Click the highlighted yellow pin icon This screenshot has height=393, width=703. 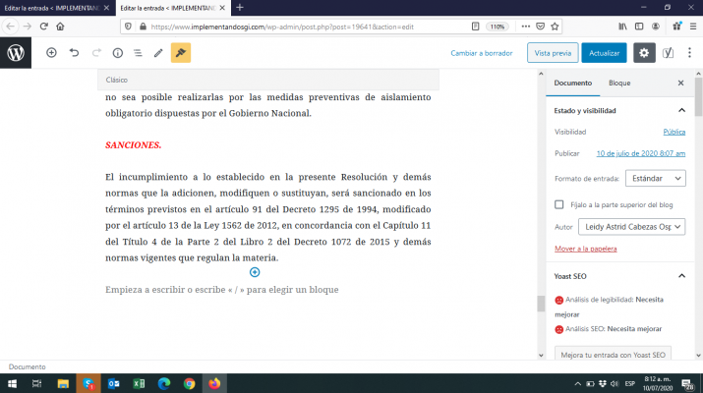(x=181, y=53)
